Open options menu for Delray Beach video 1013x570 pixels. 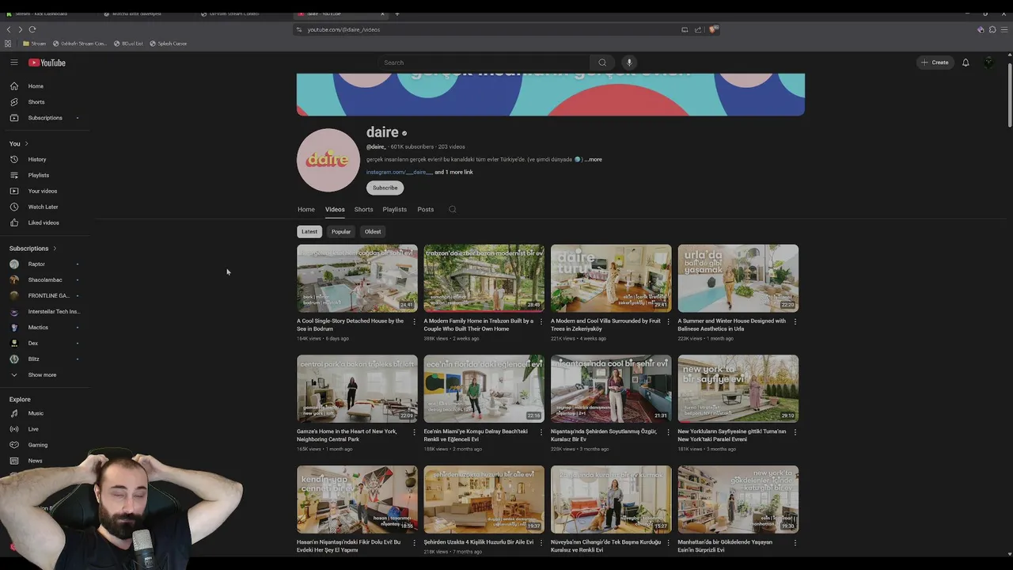click(541, 432)
